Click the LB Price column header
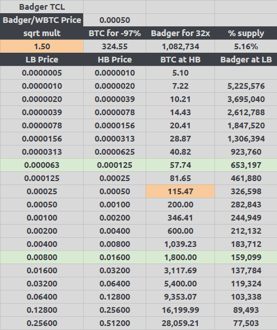Image resolution: width=277 pixels, height=330 pixels. tap(42, 60)
